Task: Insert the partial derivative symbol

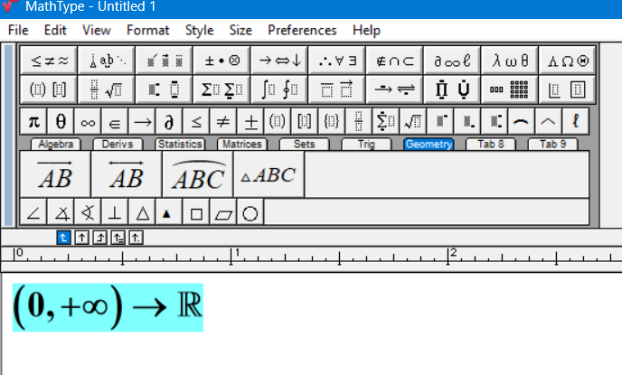Action: click(x=169, y=121)
